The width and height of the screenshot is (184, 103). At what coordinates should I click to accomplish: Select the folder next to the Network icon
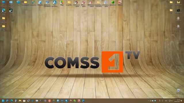pyautogui.click(x=26, y=2)
